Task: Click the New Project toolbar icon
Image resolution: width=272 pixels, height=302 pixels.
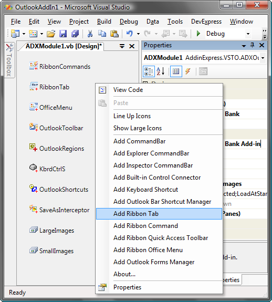Action: coord(15,34)
